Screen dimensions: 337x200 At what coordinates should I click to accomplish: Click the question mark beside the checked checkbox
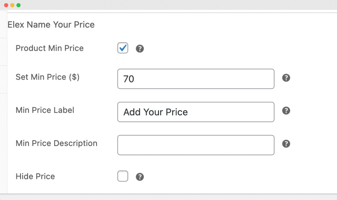tap(140, 48)
